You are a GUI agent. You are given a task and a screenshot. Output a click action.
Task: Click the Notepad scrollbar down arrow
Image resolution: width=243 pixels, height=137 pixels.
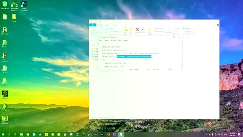tap(181, 67)
